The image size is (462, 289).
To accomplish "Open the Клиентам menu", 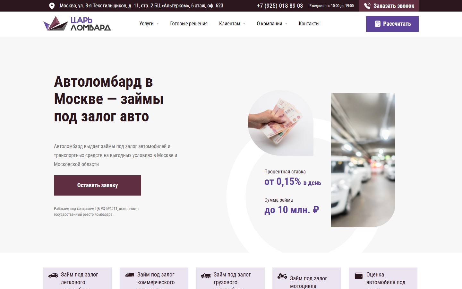I will 230,24.
